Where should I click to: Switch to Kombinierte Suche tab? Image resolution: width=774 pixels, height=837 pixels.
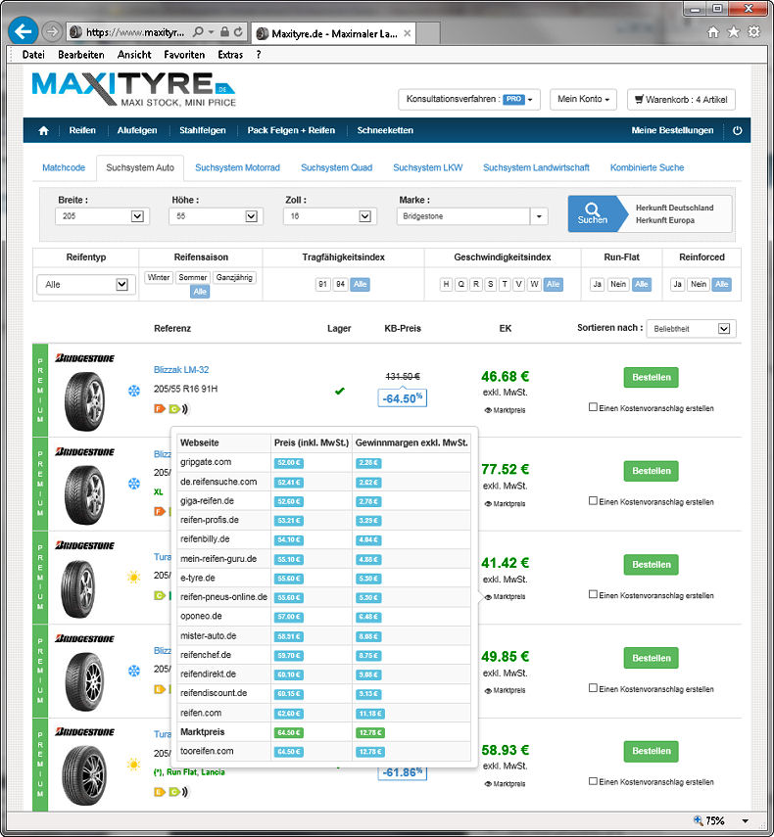(647, 167)
